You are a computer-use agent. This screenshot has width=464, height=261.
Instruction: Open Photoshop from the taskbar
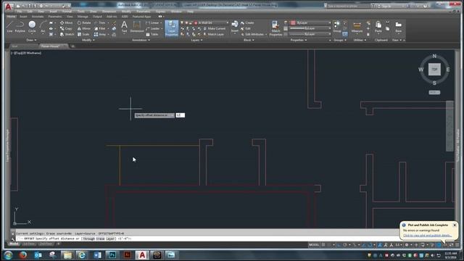[112, 254]
